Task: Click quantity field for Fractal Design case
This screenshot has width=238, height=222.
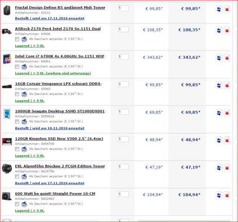Action: [123, 8]
